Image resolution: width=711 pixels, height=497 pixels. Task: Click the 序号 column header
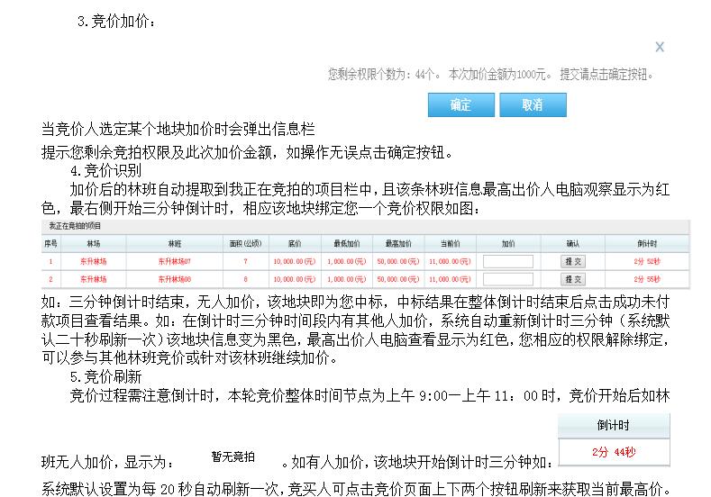click(x=51, y=244)
